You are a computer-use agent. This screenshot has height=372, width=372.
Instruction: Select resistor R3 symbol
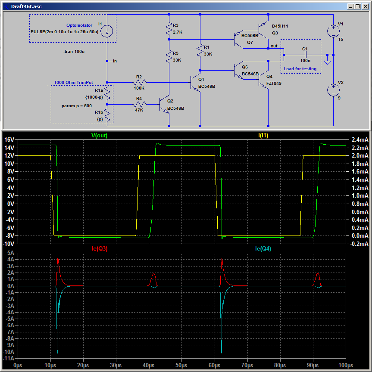tap(169, 29)
